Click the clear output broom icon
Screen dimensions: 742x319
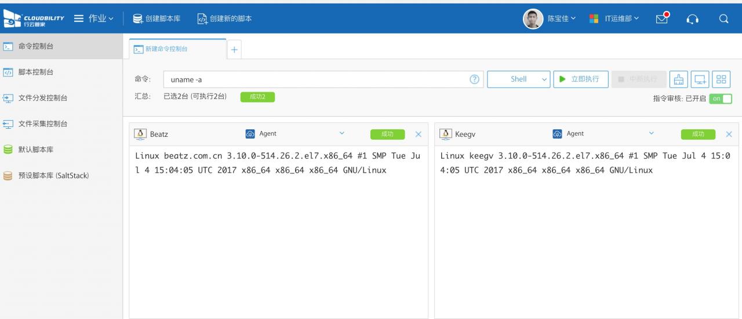pos(679,79)
